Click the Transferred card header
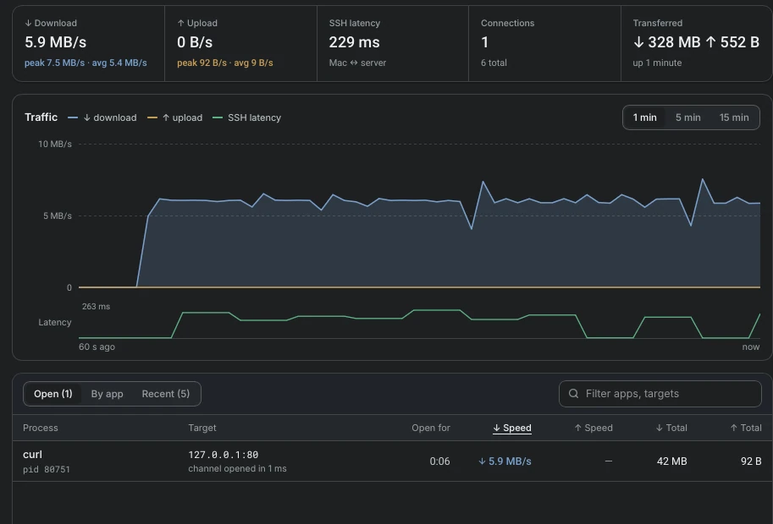The image size is (773, 524). (658, 23)
